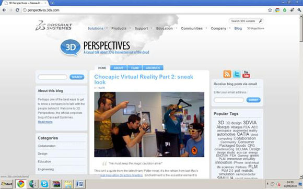Screen dimensions: 303x189
Task: Reload the page with the refresh icon
Action: 17,10
